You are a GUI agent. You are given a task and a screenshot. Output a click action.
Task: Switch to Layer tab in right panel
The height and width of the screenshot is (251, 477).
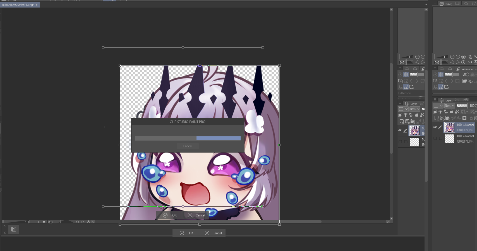click(x=446, y=100)
